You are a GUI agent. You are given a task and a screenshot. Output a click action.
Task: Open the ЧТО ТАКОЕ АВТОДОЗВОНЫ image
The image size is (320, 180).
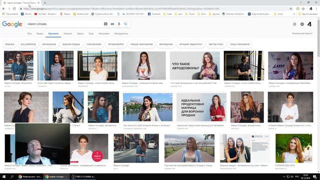[195, 65]
